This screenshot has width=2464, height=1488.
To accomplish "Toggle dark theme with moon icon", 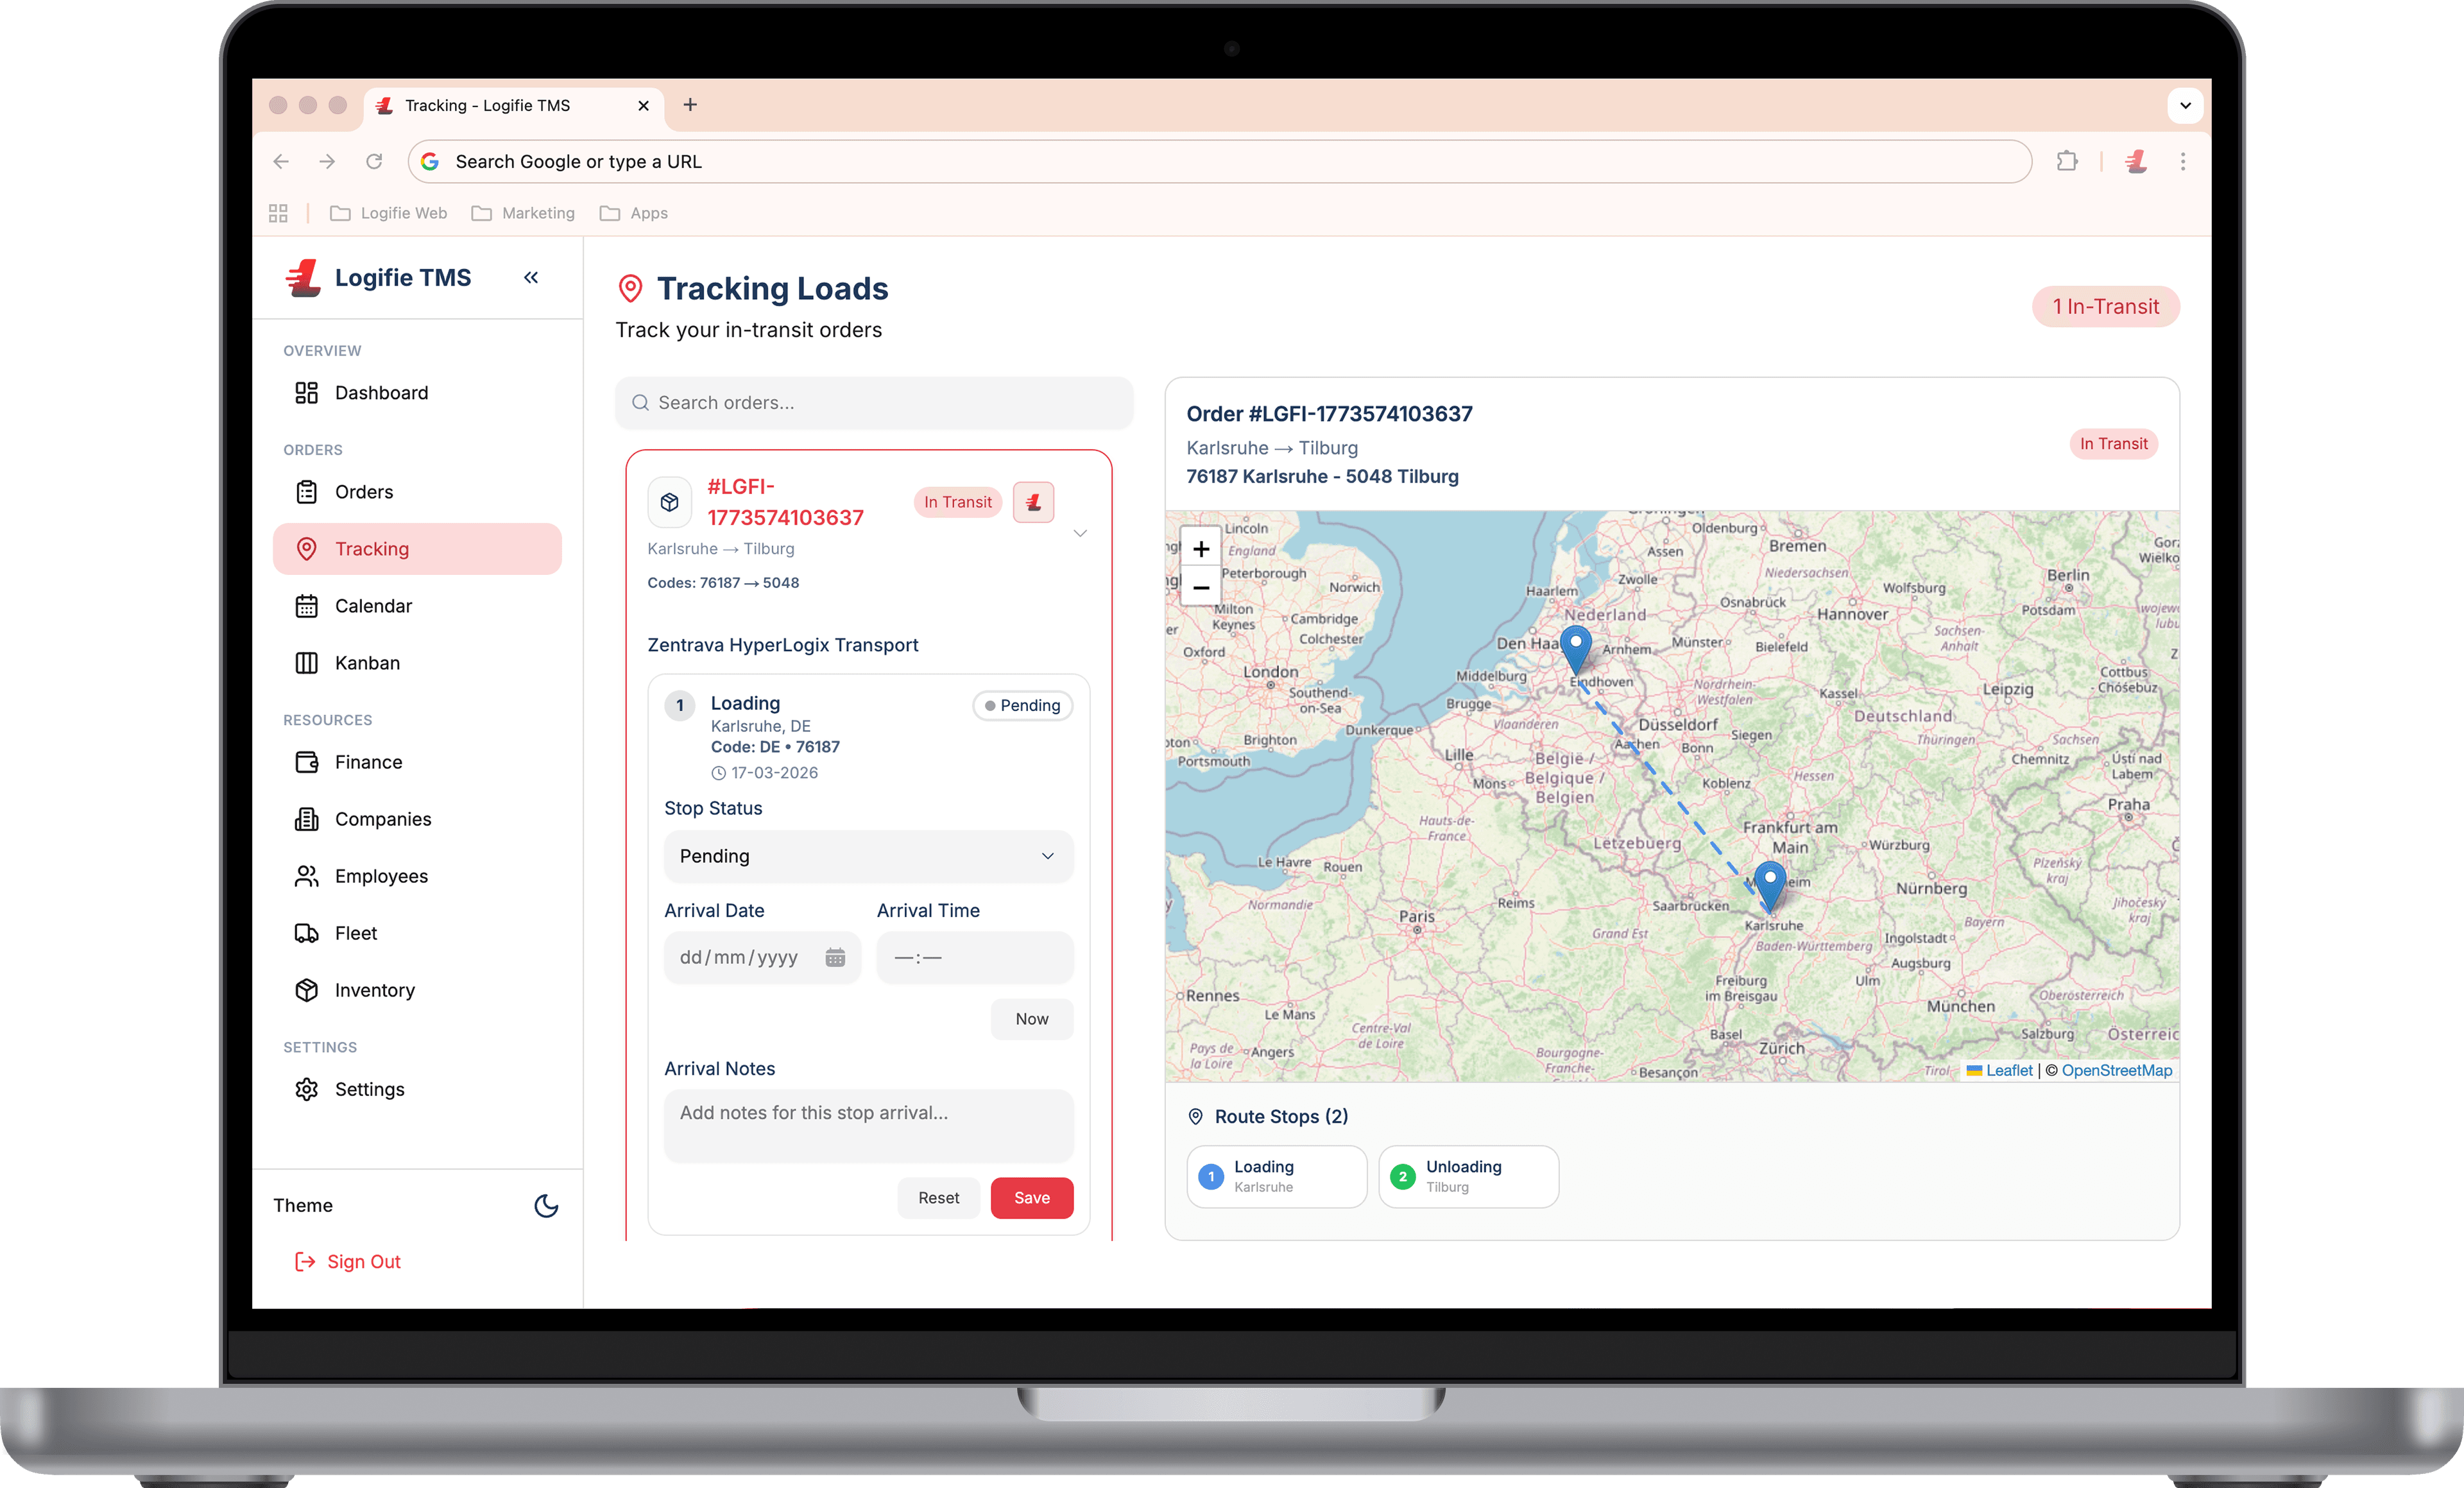I will pos(546,1205).
